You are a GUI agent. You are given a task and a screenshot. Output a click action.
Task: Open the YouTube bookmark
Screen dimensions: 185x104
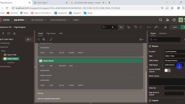click(12, 13)
